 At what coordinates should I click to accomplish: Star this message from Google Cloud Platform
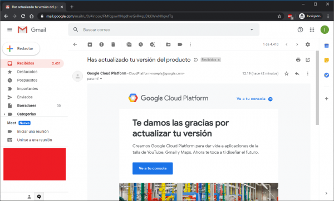point(287,73)
